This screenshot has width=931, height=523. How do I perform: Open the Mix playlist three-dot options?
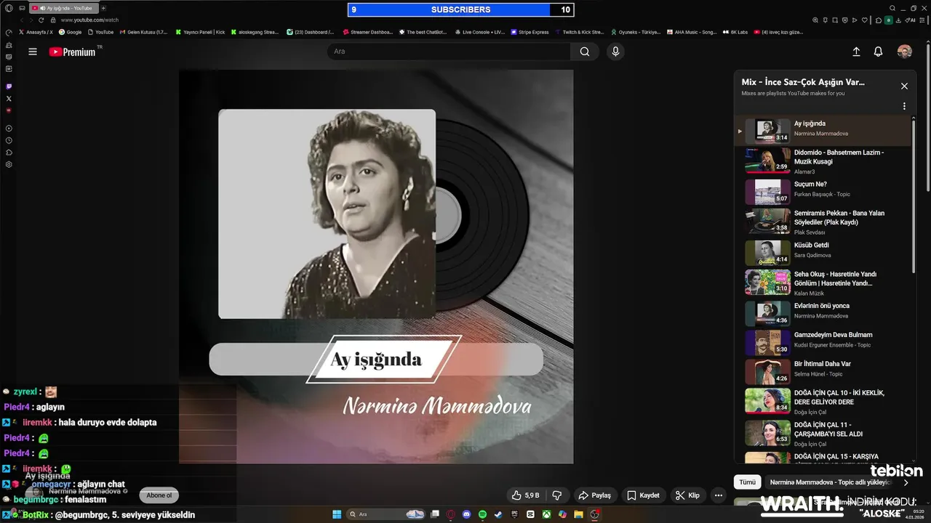tap(904, 106)
